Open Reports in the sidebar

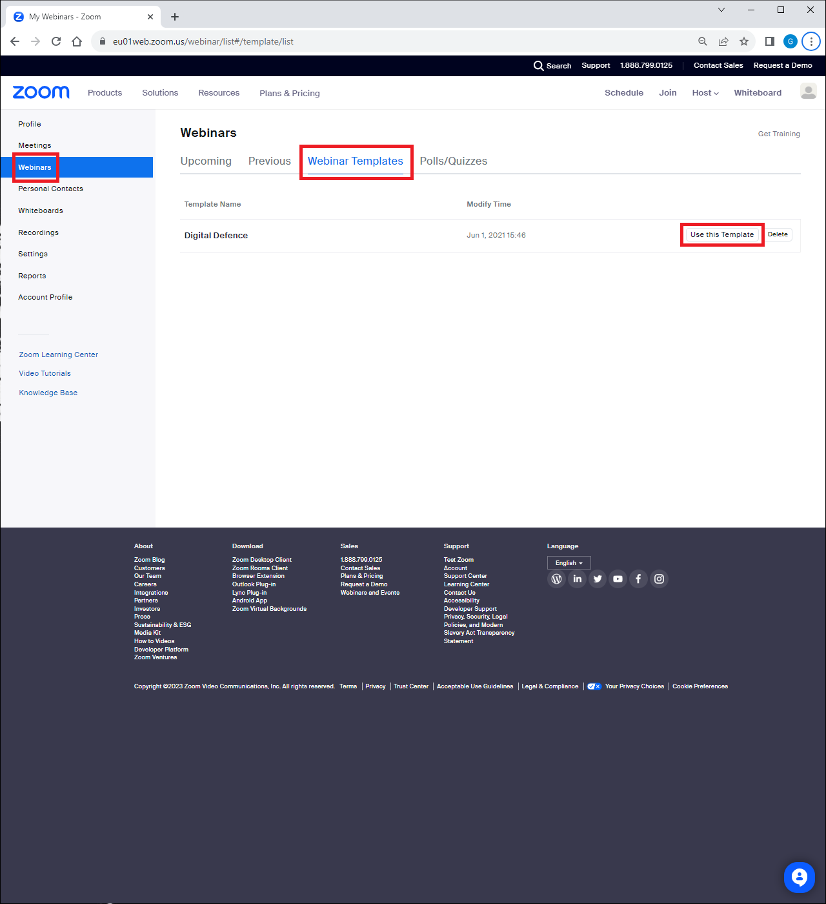tap(32, 276)
